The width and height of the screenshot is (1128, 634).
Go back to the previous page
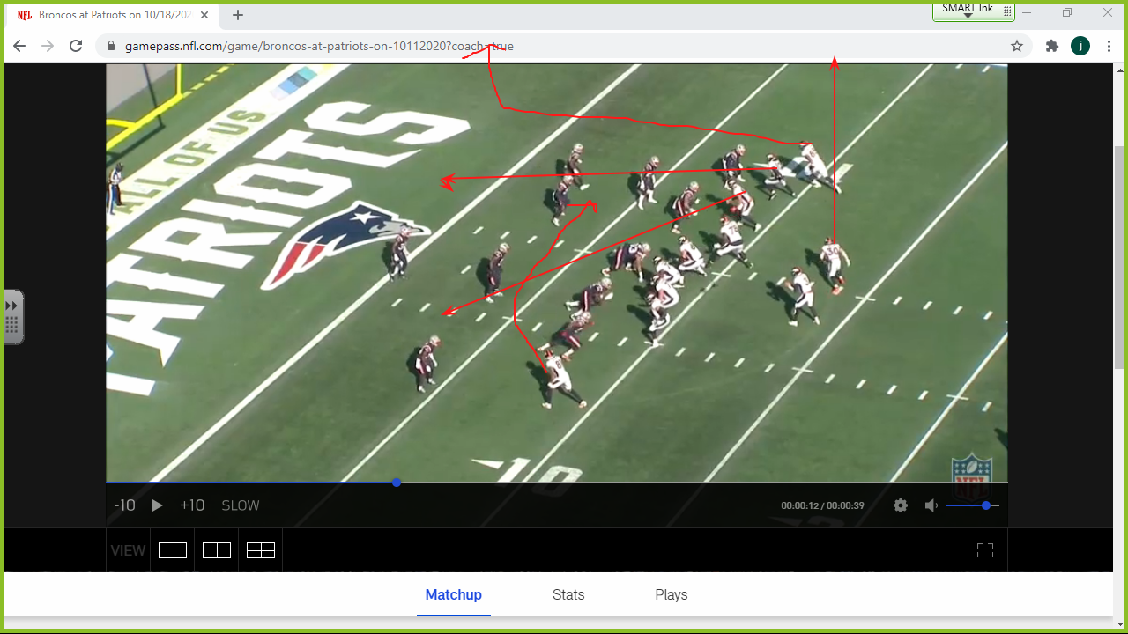pos(19,46)
